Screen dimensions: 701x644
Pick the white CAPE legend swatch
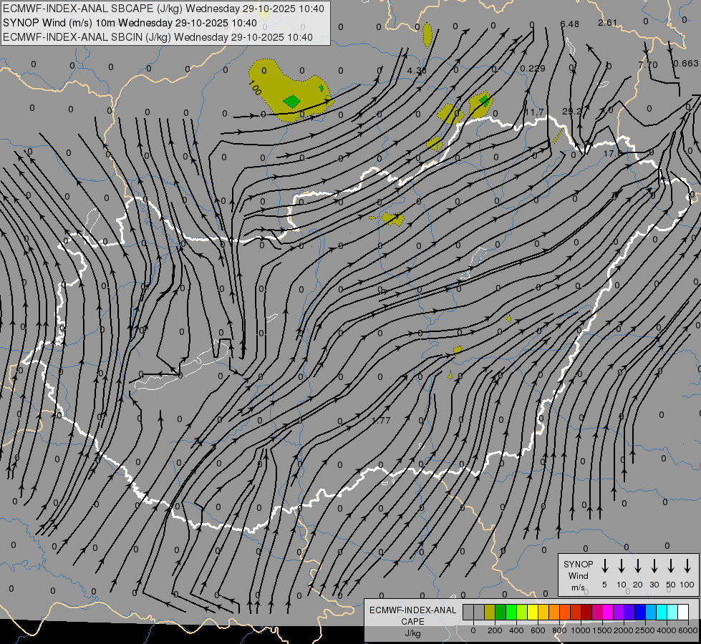(682, 612)
